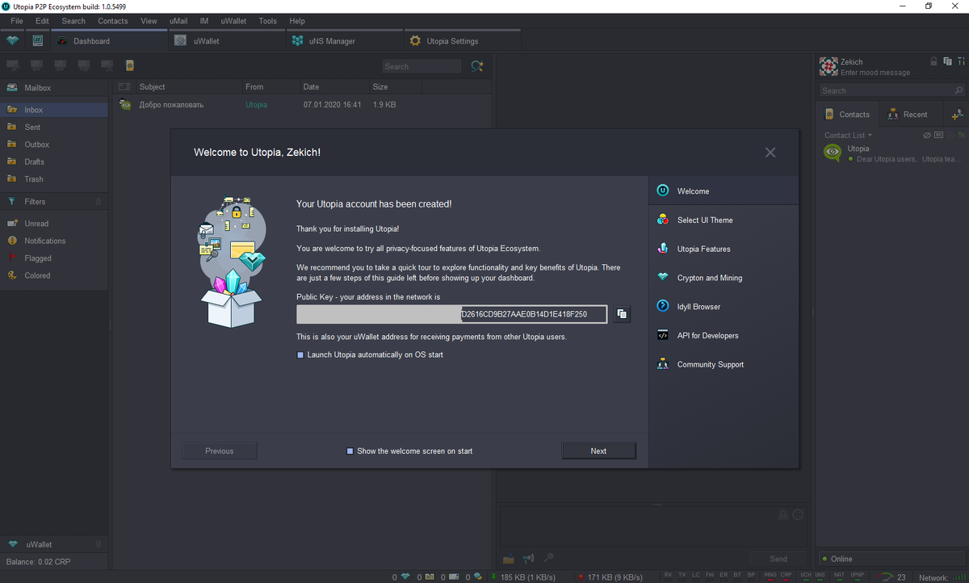Open Idyll Browser step
Image resolution: width=969 pixels, height=583 pixels.
pos(724,307)
